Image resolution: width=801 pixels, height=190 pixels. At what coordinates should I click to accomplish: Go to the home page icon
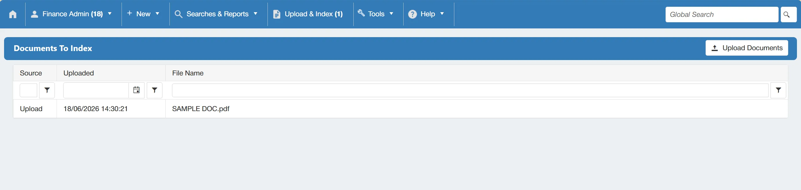click(13, 14)
